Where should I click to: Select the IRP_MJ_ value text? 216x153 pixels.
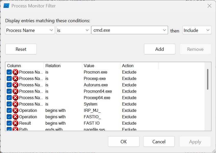pyautogui.click(x=92, y=110)
